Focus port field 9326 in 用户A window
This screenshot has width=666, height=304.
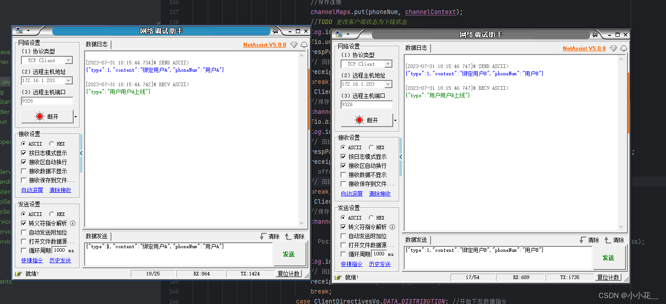(47, 101)
